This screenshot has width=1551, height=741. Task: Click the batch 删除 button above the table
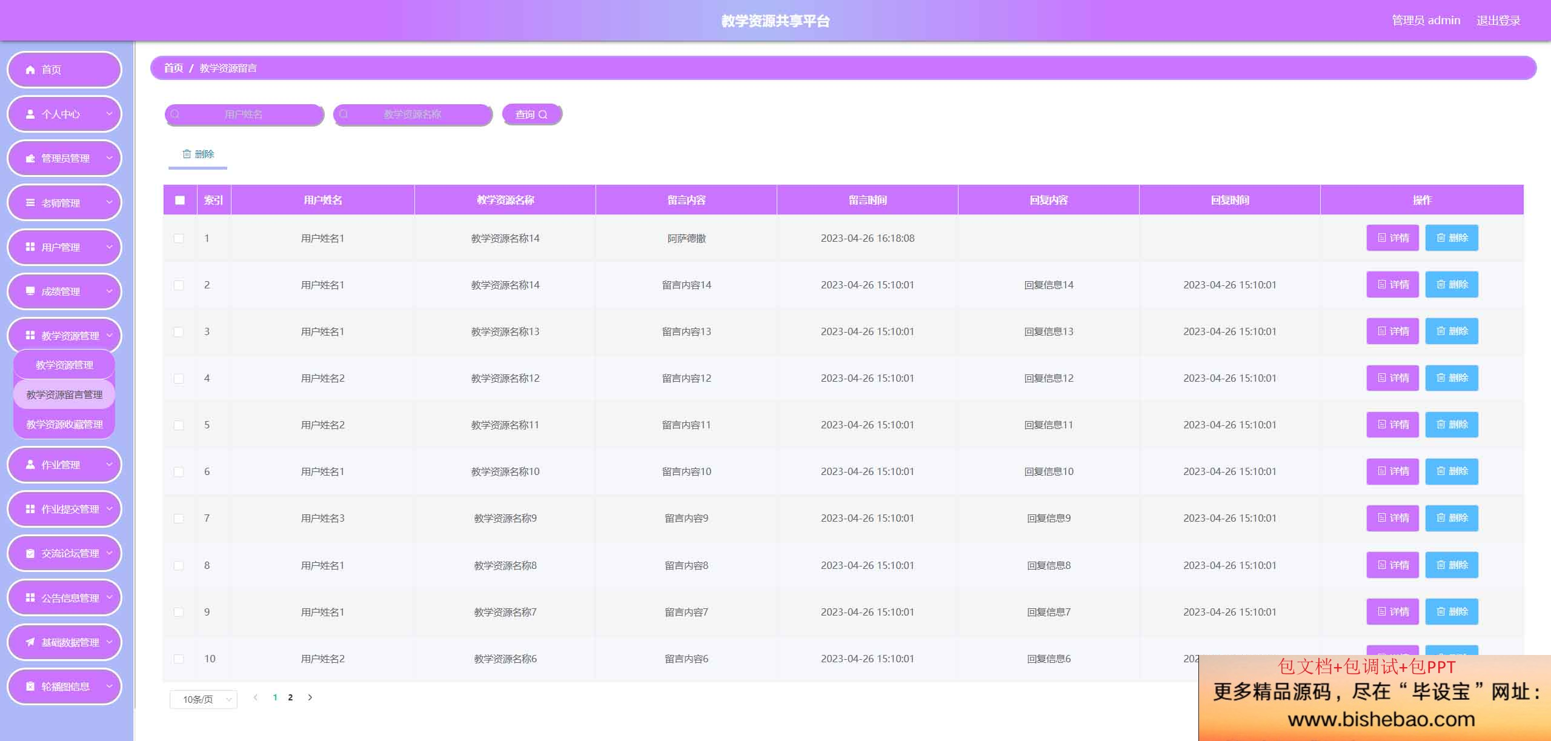(x=198, y=154)
